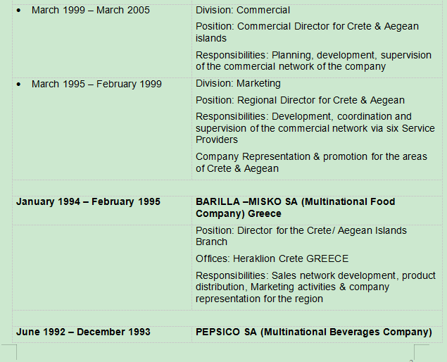The image size is (447, 362).
Task: Click the Commercial Director for Crete position text
Action: click(x=307, y=32)
